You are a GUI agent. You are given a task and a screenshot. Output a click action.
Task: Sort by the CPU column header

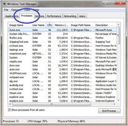click(50, 25)
